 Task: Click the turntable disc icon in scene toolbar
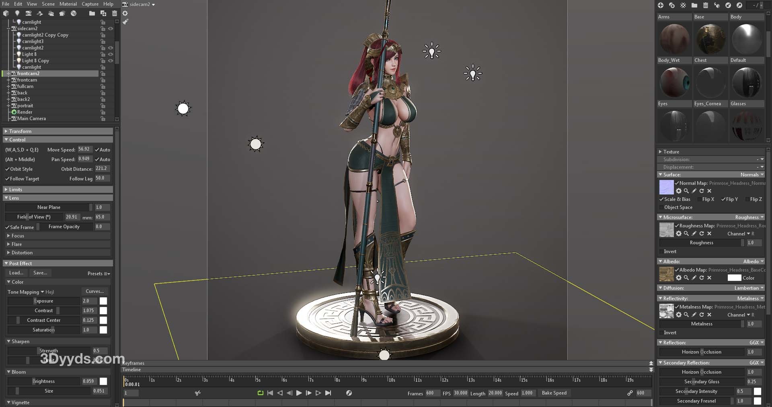(x=74, y=13)
